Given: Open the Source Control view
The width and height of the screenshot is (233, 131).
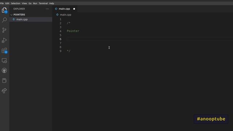Looking at the screenshot, I should [4, 30].
